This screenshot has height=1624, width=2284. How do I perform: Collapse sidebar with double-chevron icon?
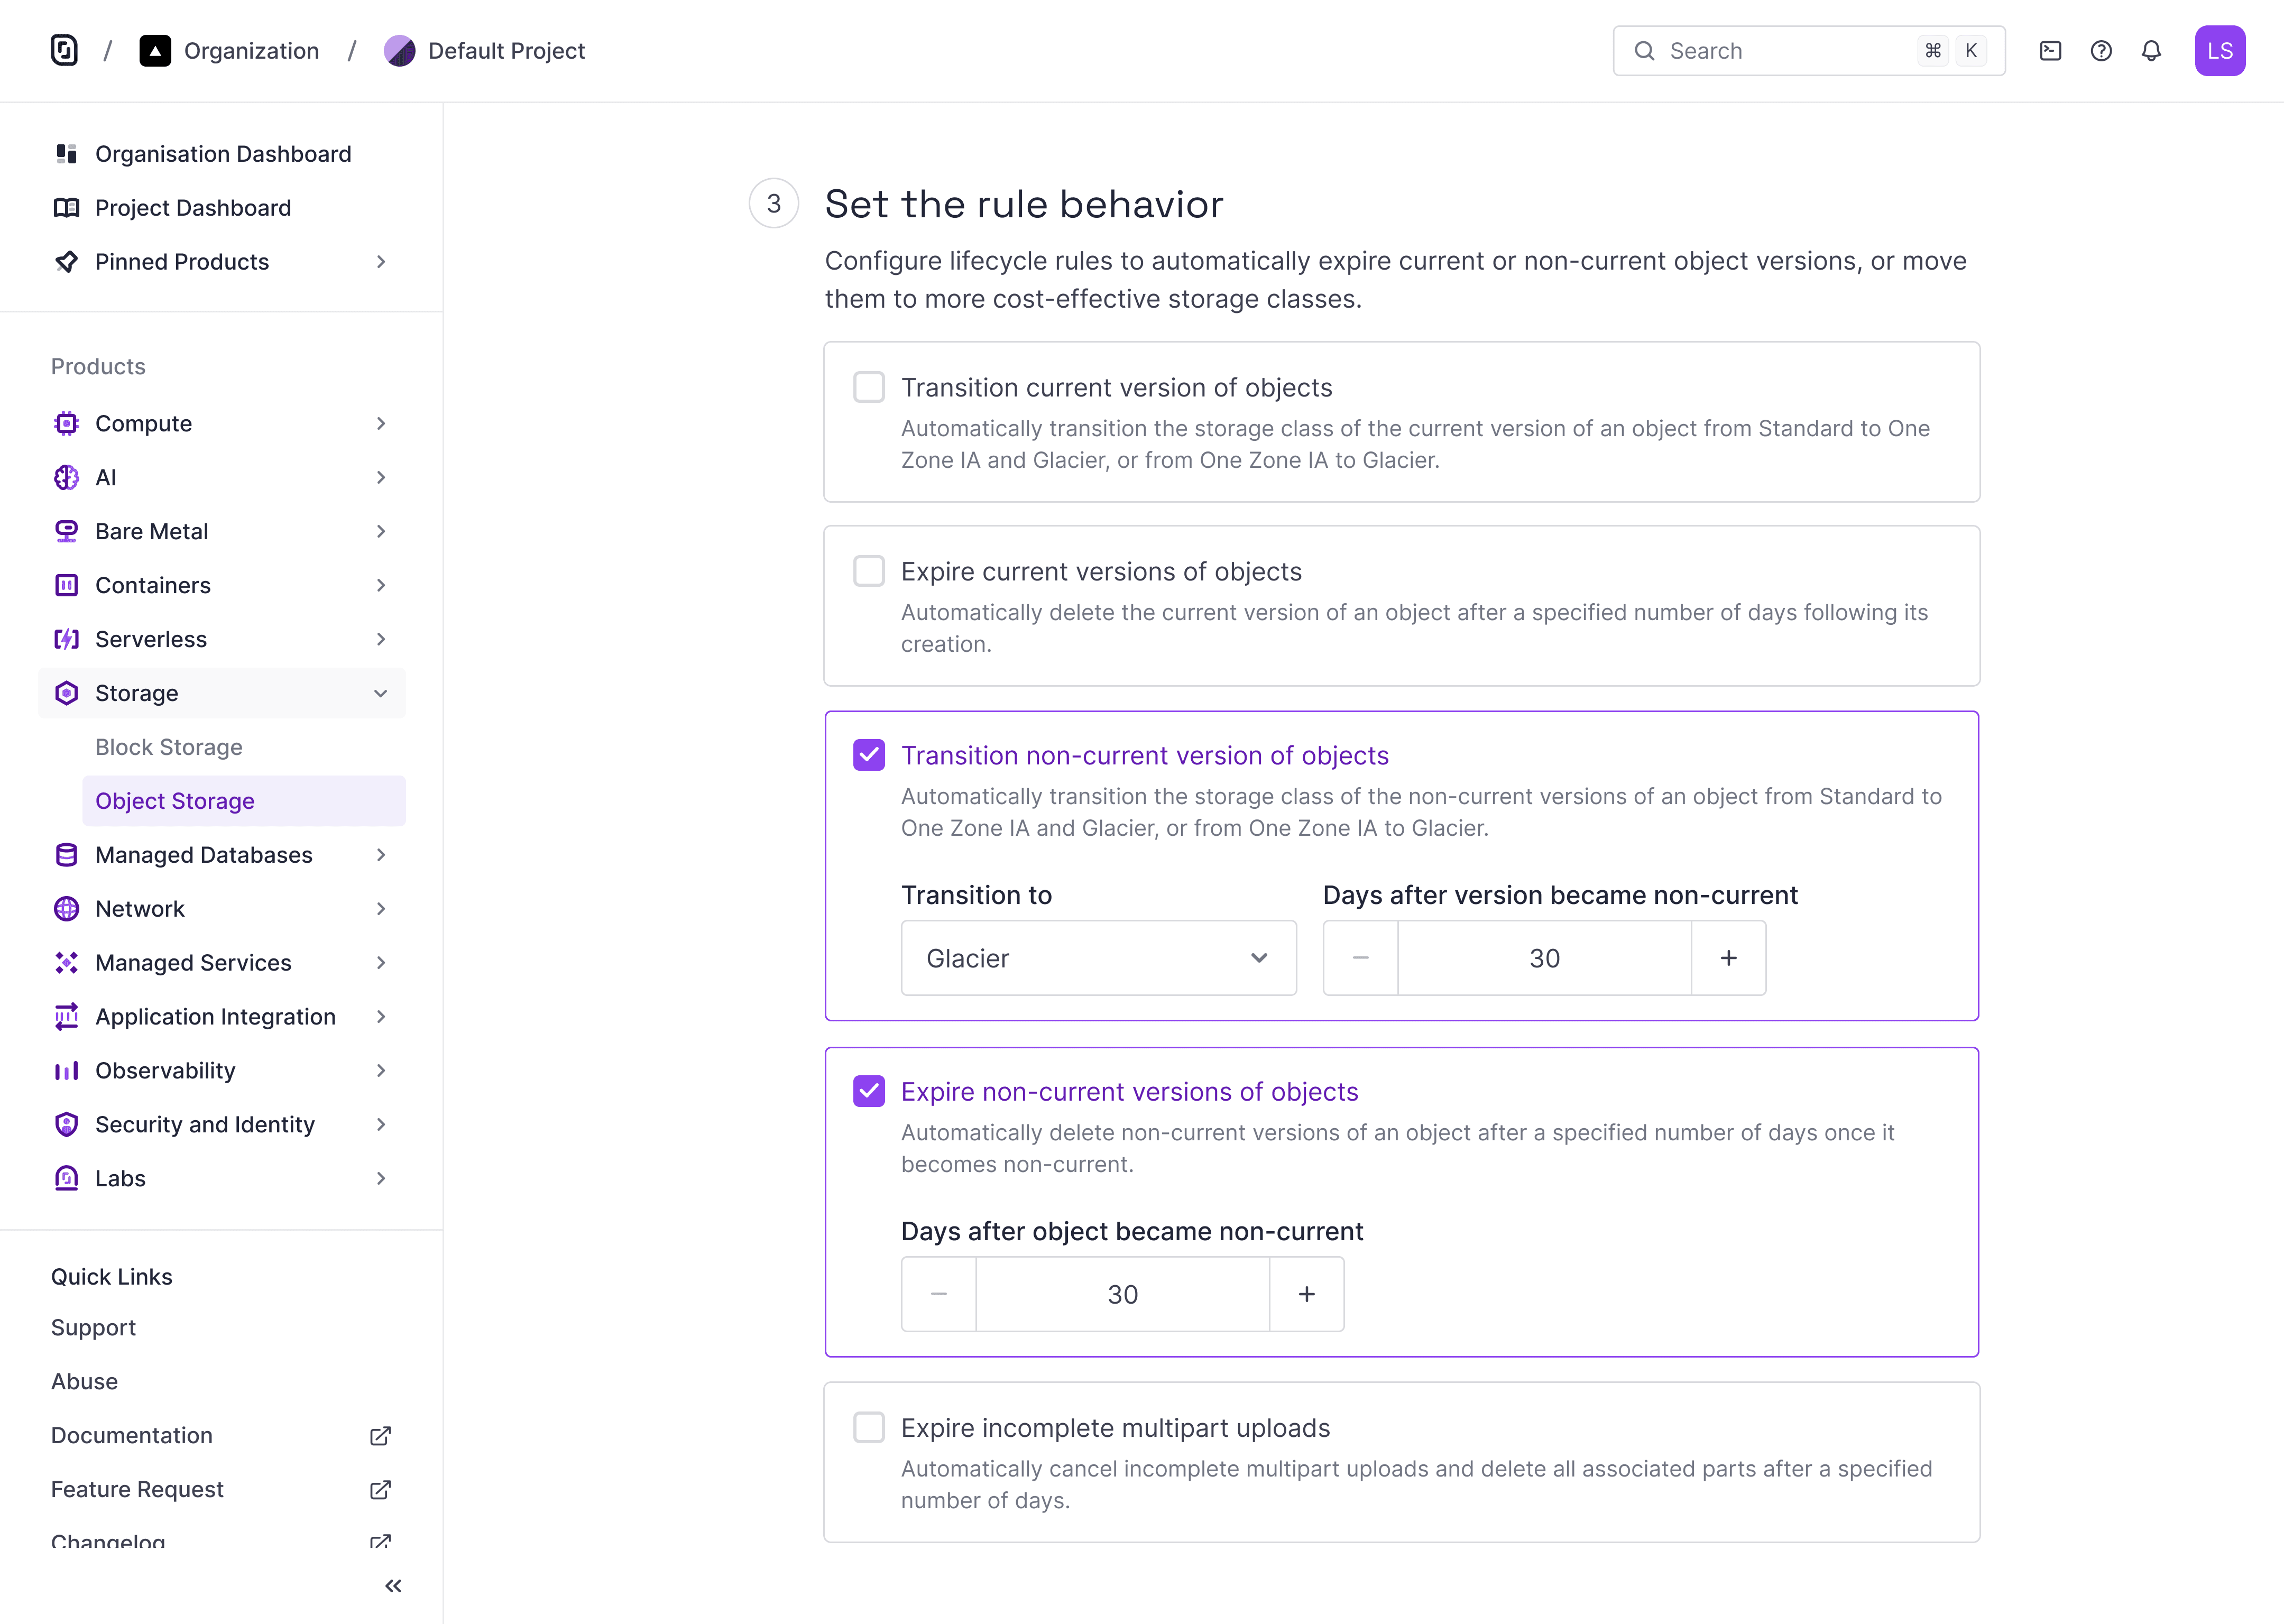393,1586
